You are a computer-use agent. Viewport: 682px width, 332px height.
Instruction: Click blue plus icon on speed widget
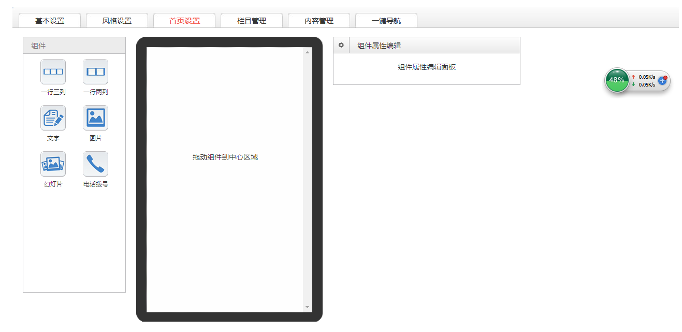pos(662,81)
